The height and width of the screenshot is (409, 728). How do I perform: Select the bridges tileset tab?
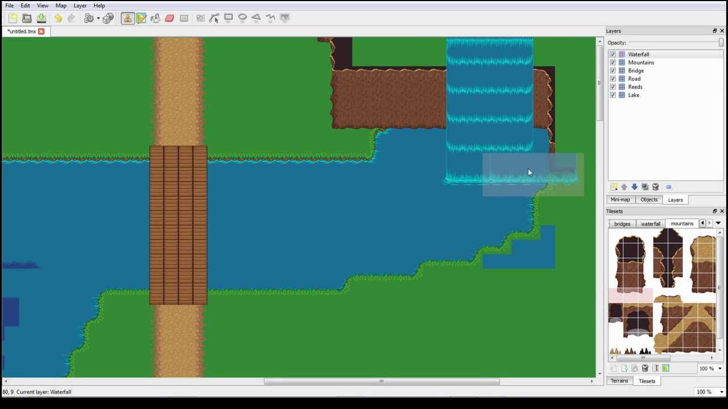coord(622,224)
